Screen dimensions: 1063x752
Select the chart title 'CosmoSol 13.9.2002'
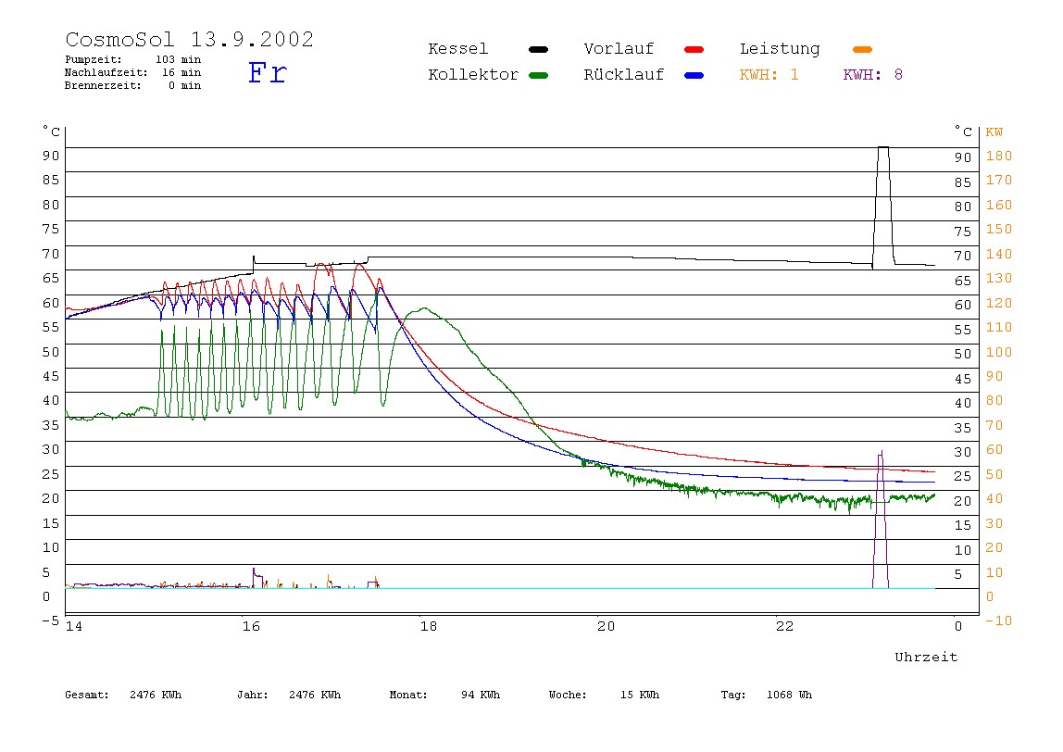click(190, 39)
